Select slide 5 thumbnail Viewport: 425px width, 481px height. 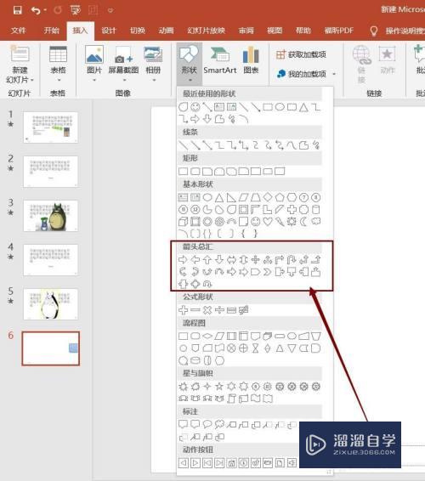point(51,304)
